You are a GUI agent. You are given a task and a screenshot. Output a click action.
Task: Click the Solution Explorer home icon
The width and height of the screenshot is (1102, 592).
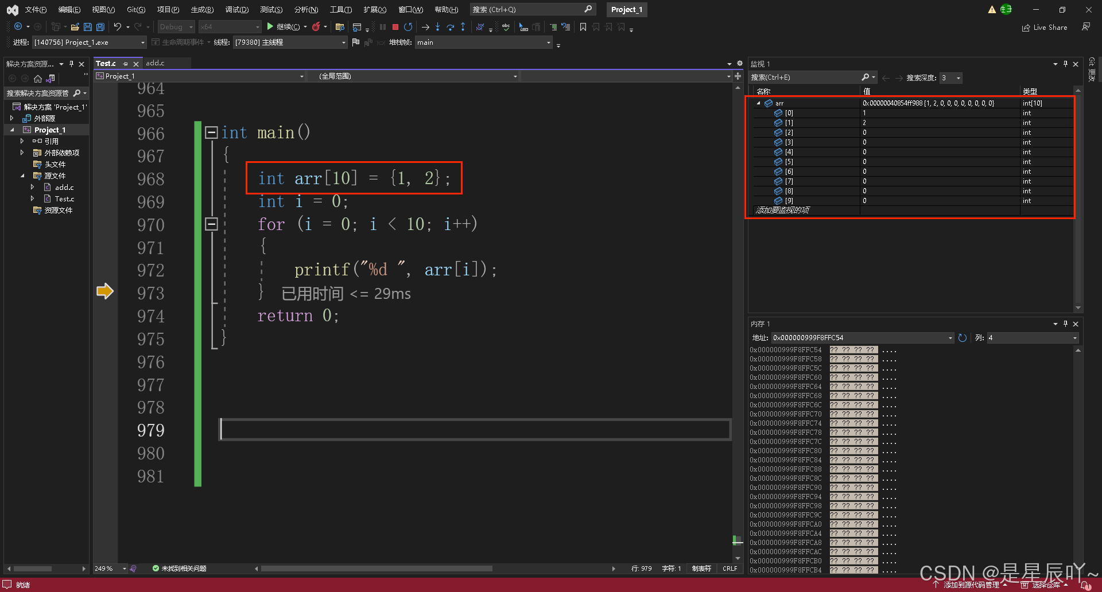[38, 78]
